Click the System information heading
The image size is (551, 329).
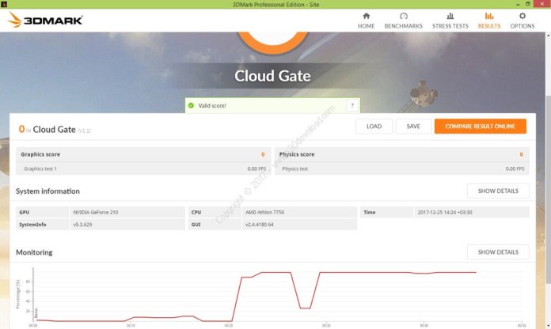pos(47,191)
